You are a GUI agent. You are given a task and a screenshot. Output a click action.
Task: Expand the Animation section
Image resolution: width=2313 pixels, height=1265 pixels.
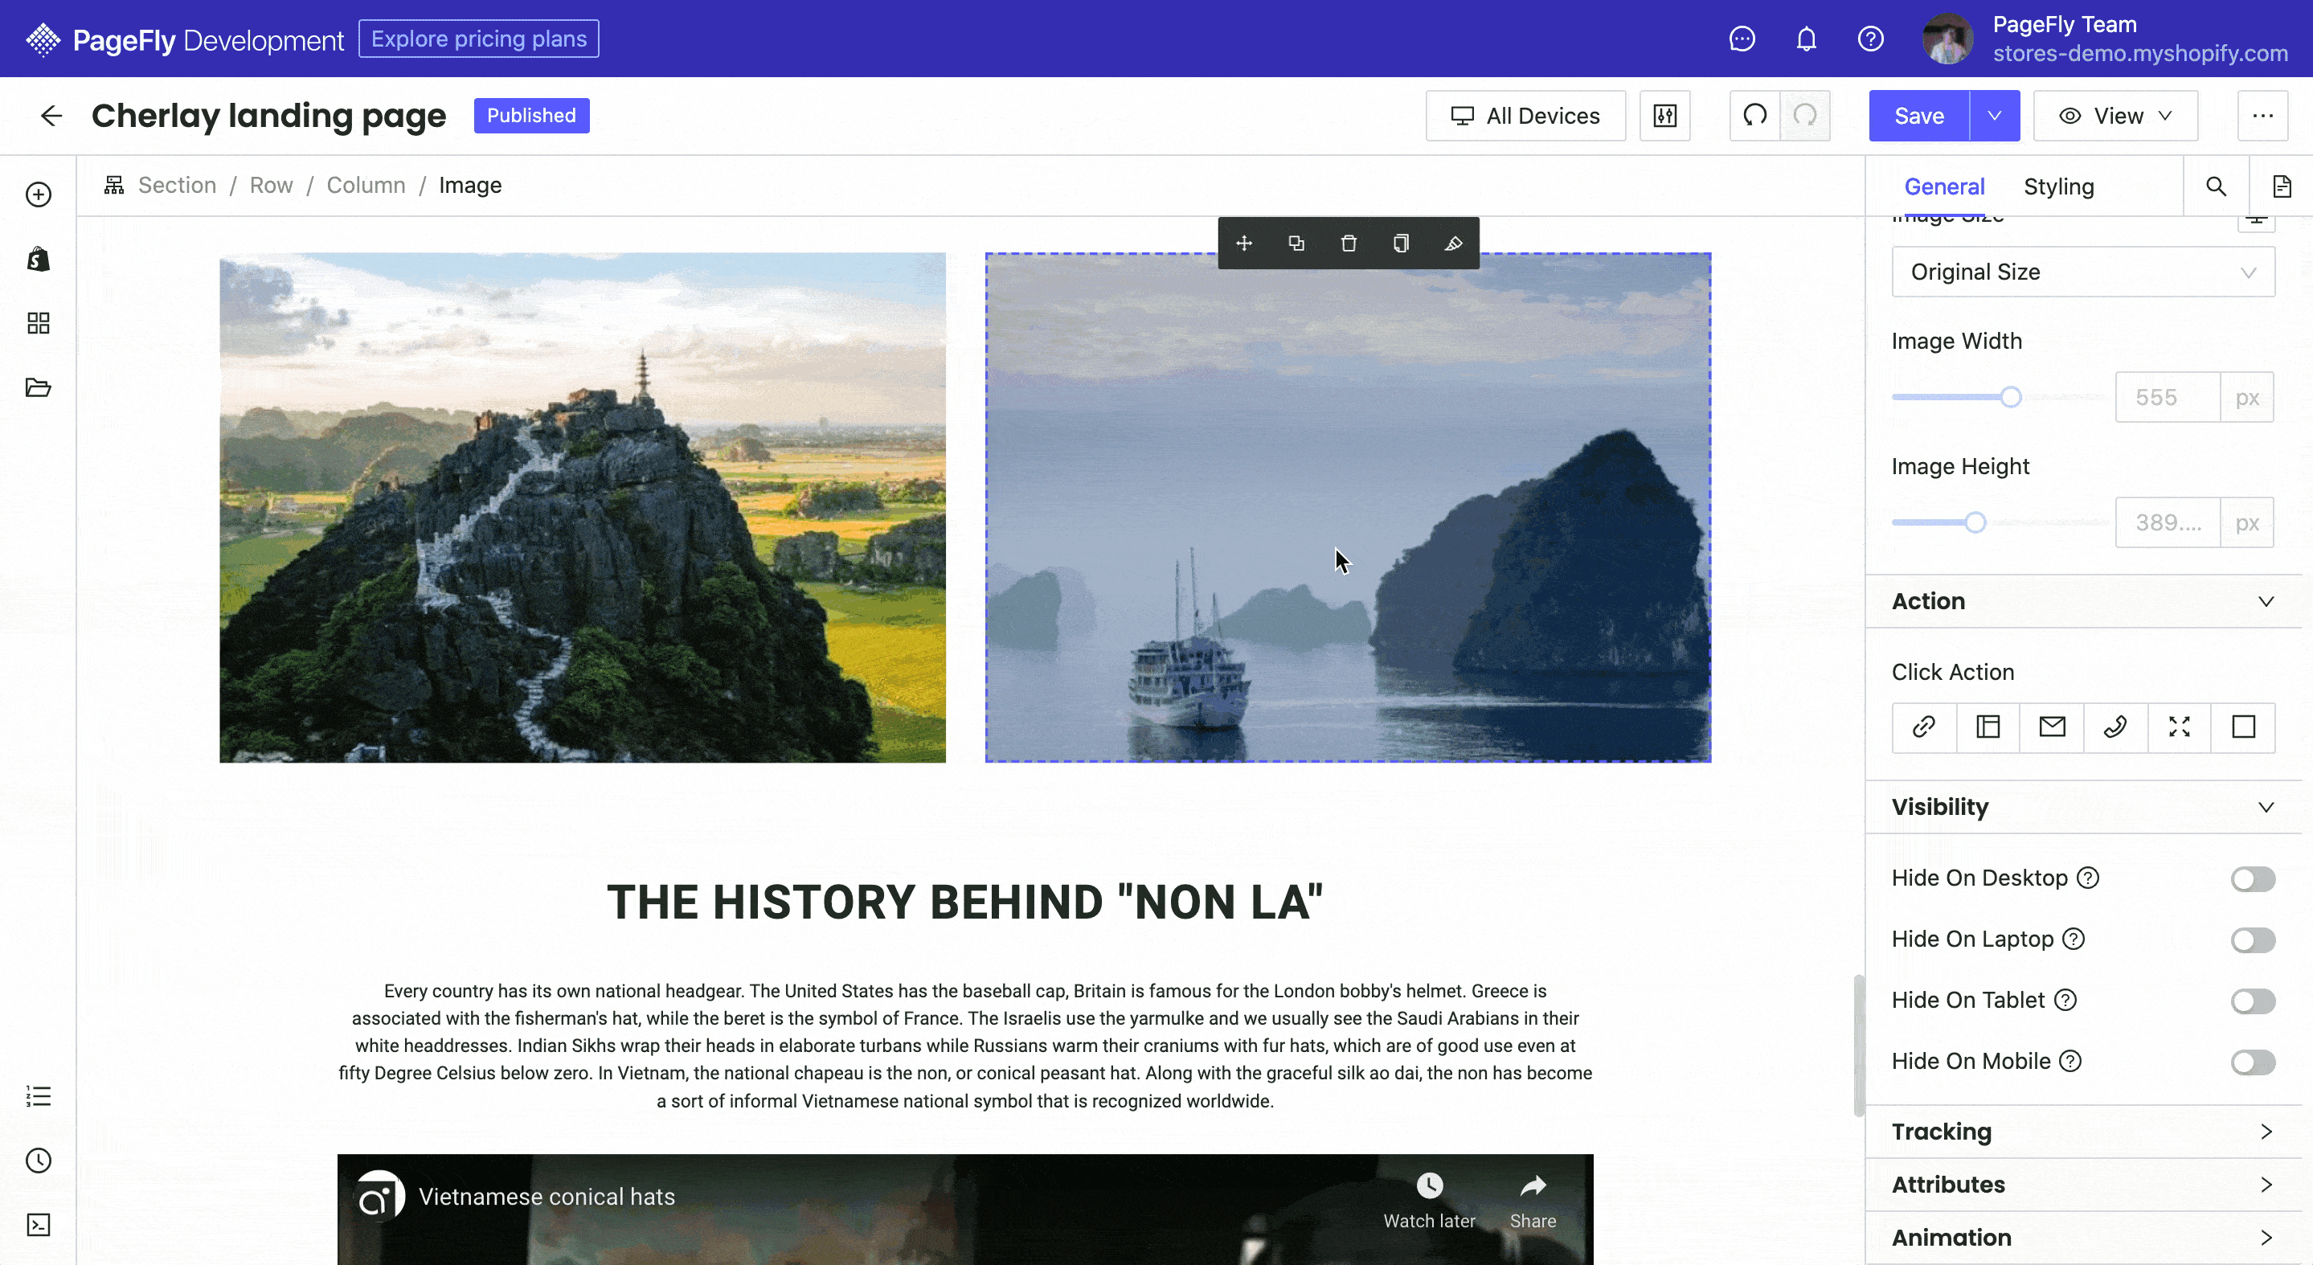(2082, 1238)
